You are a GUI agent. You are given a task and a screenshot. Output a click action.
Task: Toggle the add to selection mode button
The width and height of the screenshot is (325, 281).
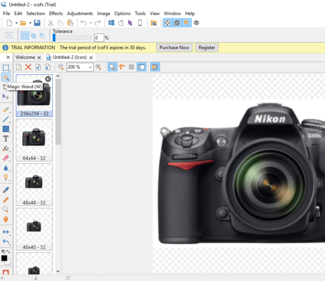(34, 36)
